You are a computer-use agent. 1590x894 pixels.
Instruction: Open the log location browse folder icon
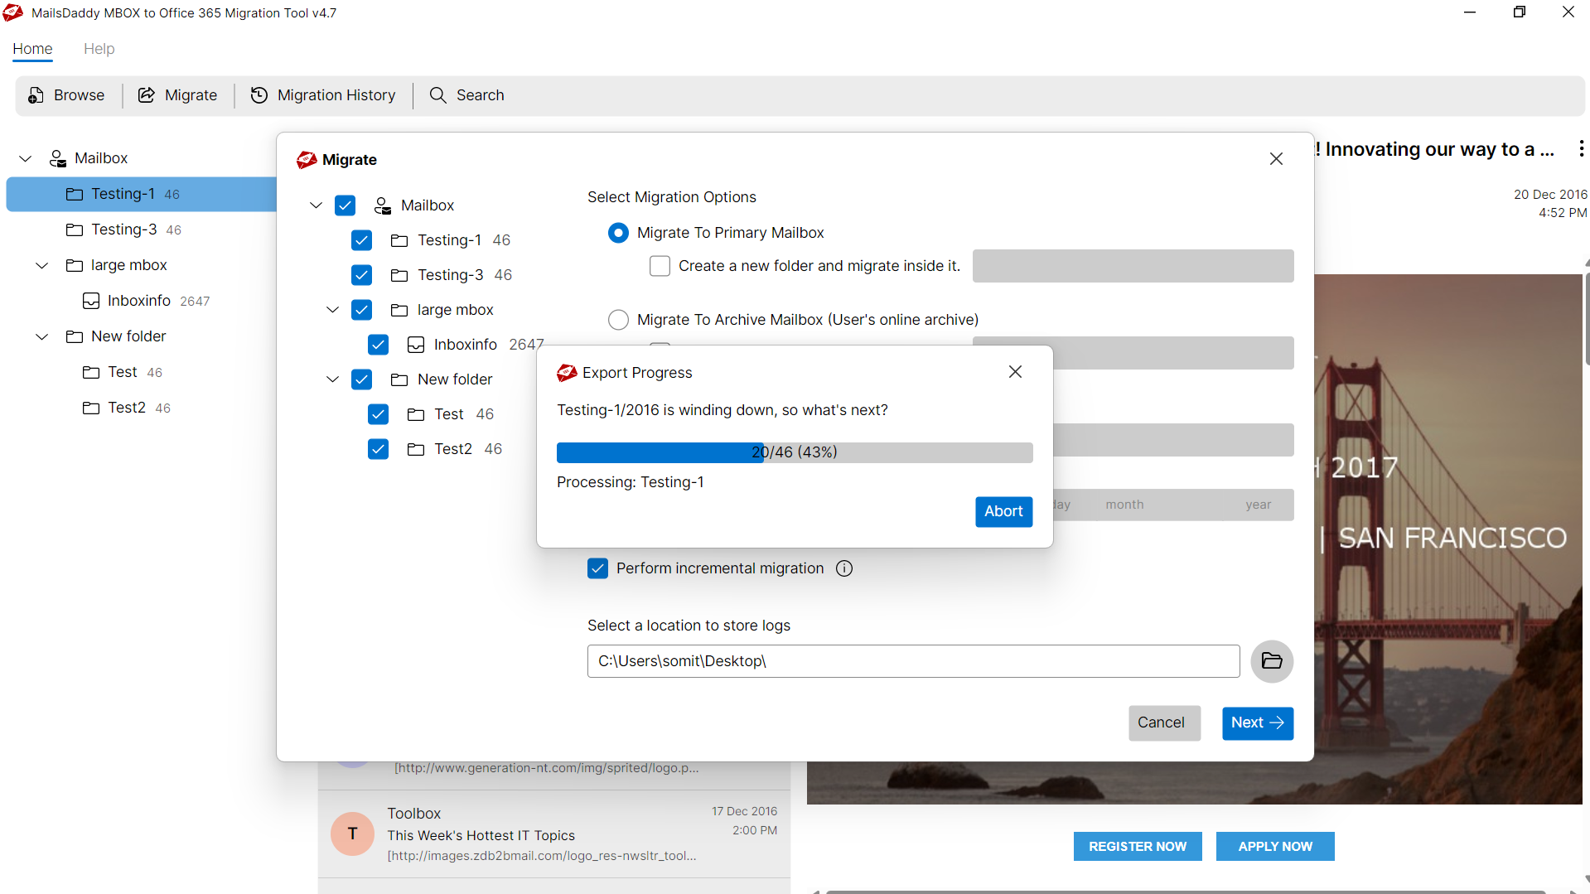coord(1272,661)
